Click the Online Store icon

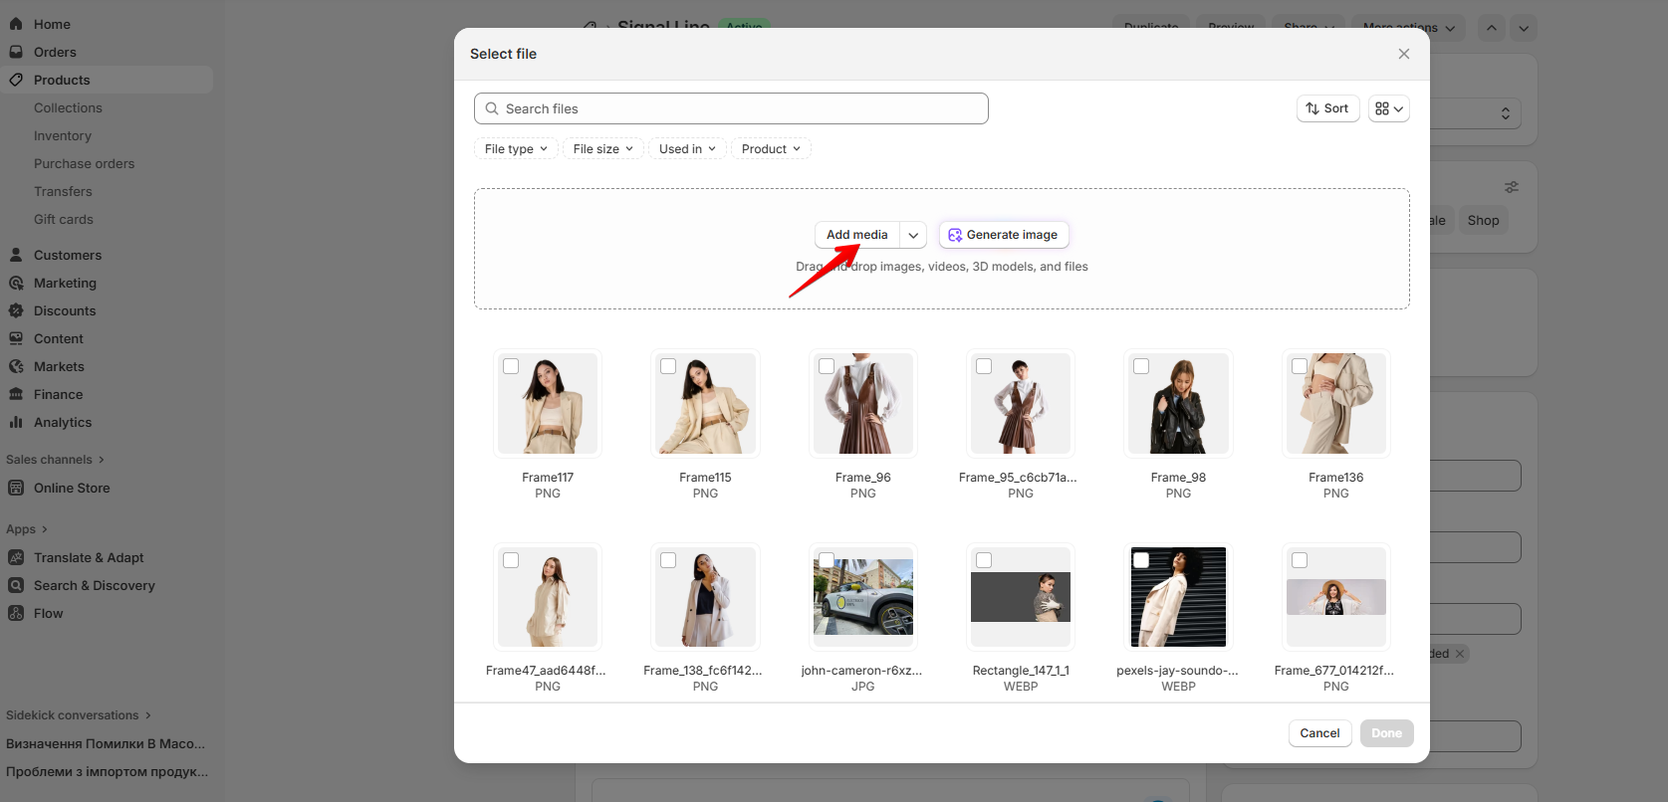16,488
